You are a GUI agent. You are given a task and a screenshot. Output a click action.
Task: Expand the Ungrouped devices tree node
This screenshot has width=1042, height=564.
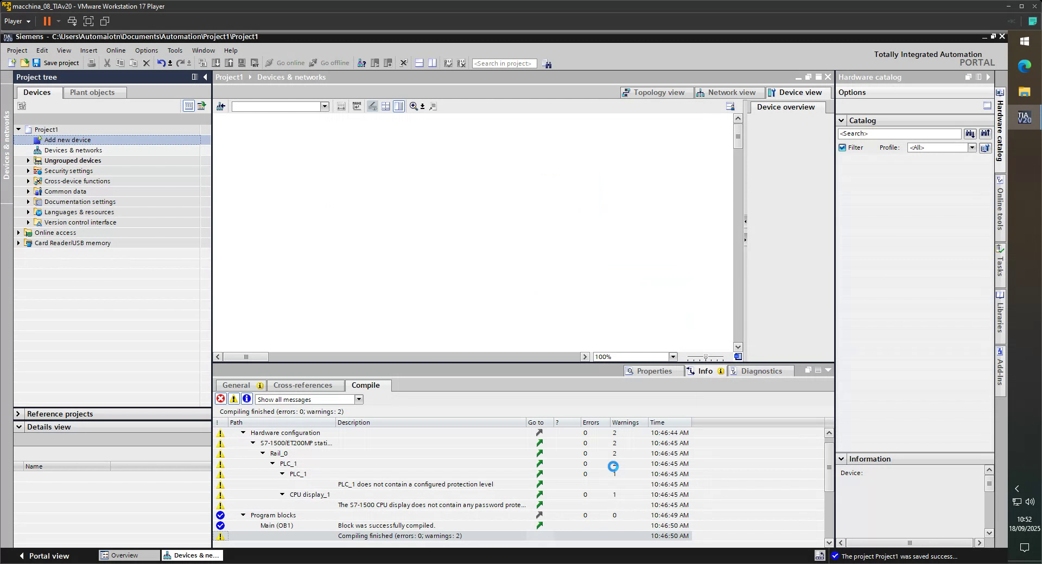pyautogui.click(x=28, y=161)
